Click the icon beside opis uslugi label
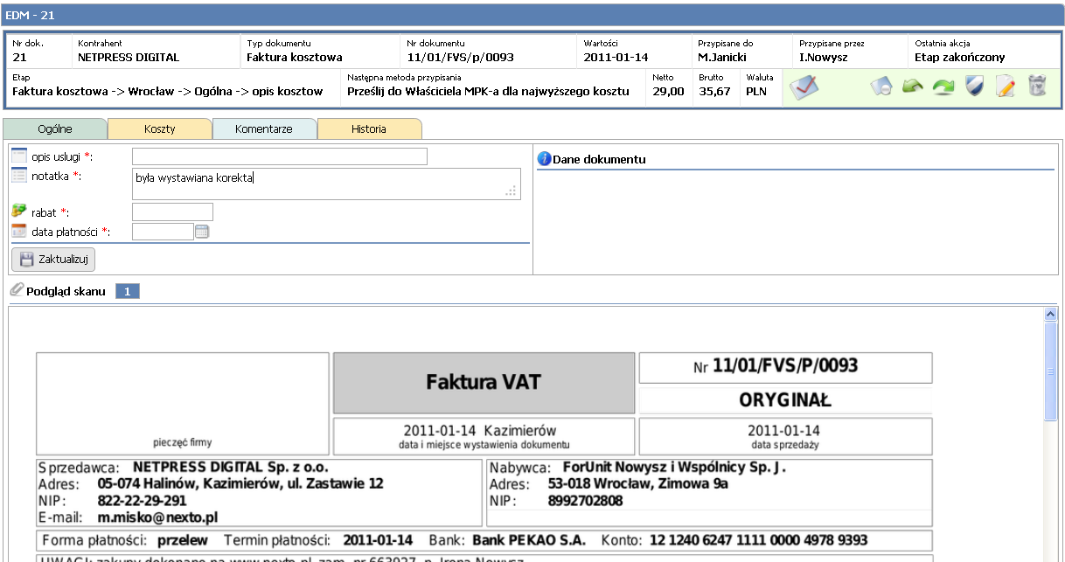 coord(19,156)
